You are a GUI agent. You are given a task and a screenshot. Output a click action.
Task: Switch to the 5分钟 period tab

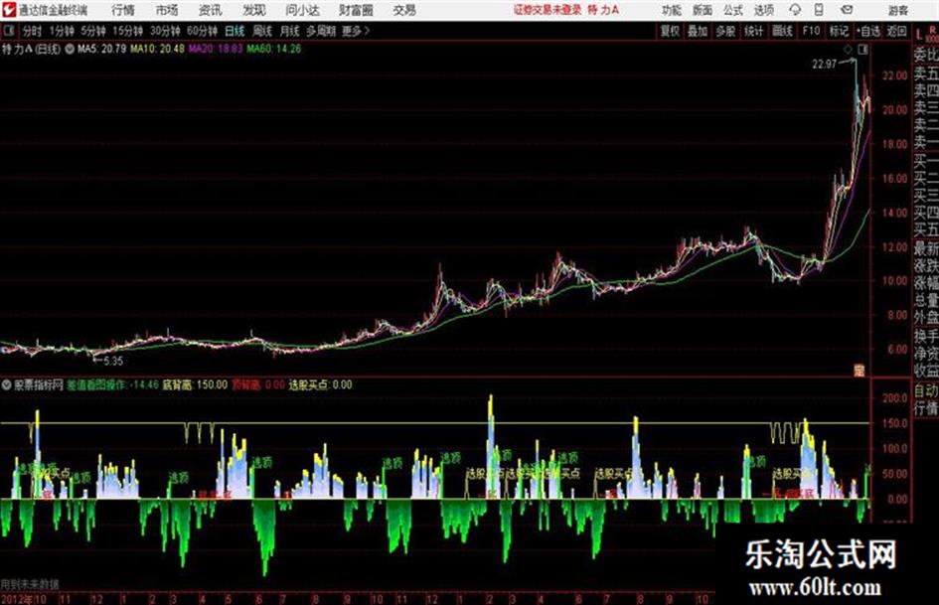pos(92,31)
